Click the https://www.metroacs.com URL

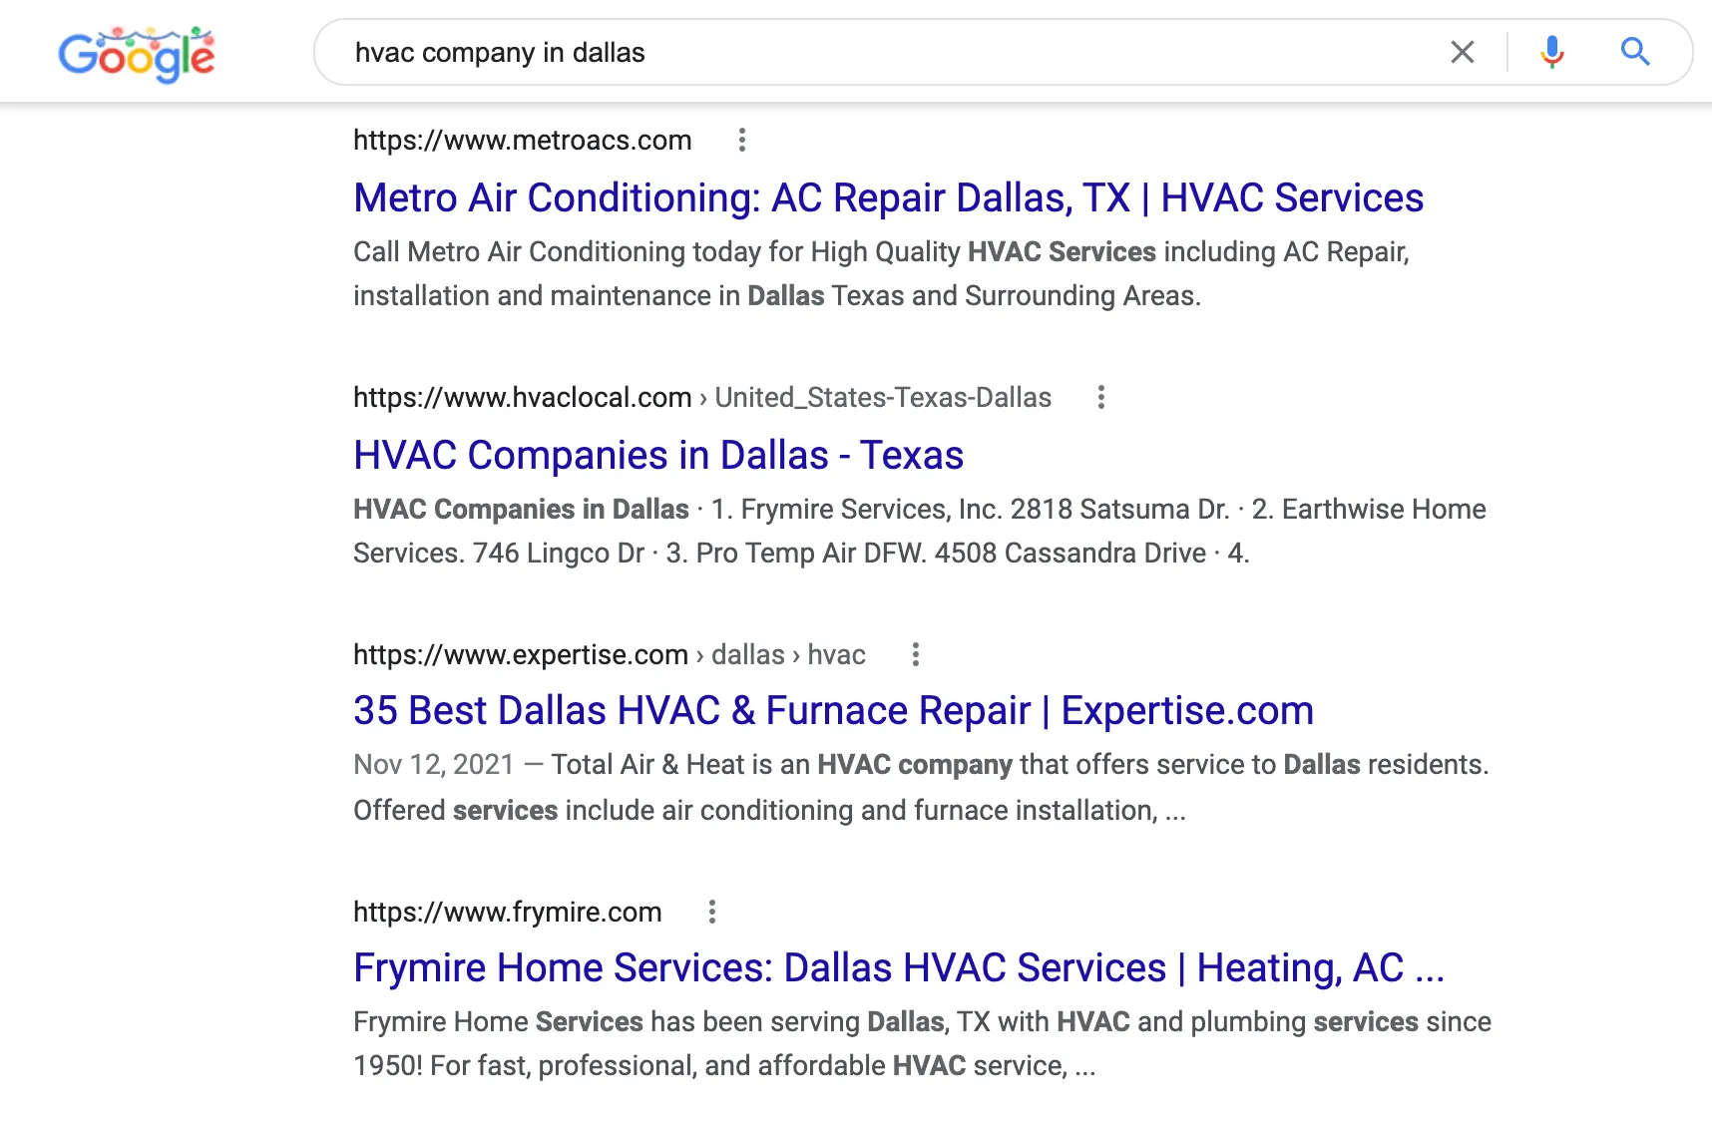[x=522, y=141]
